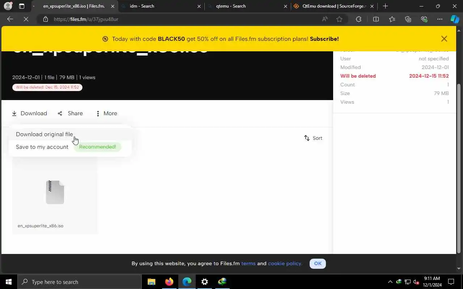Launch Firefox from the taskbar
The image size is (463, 289).
tap(169, 282)
